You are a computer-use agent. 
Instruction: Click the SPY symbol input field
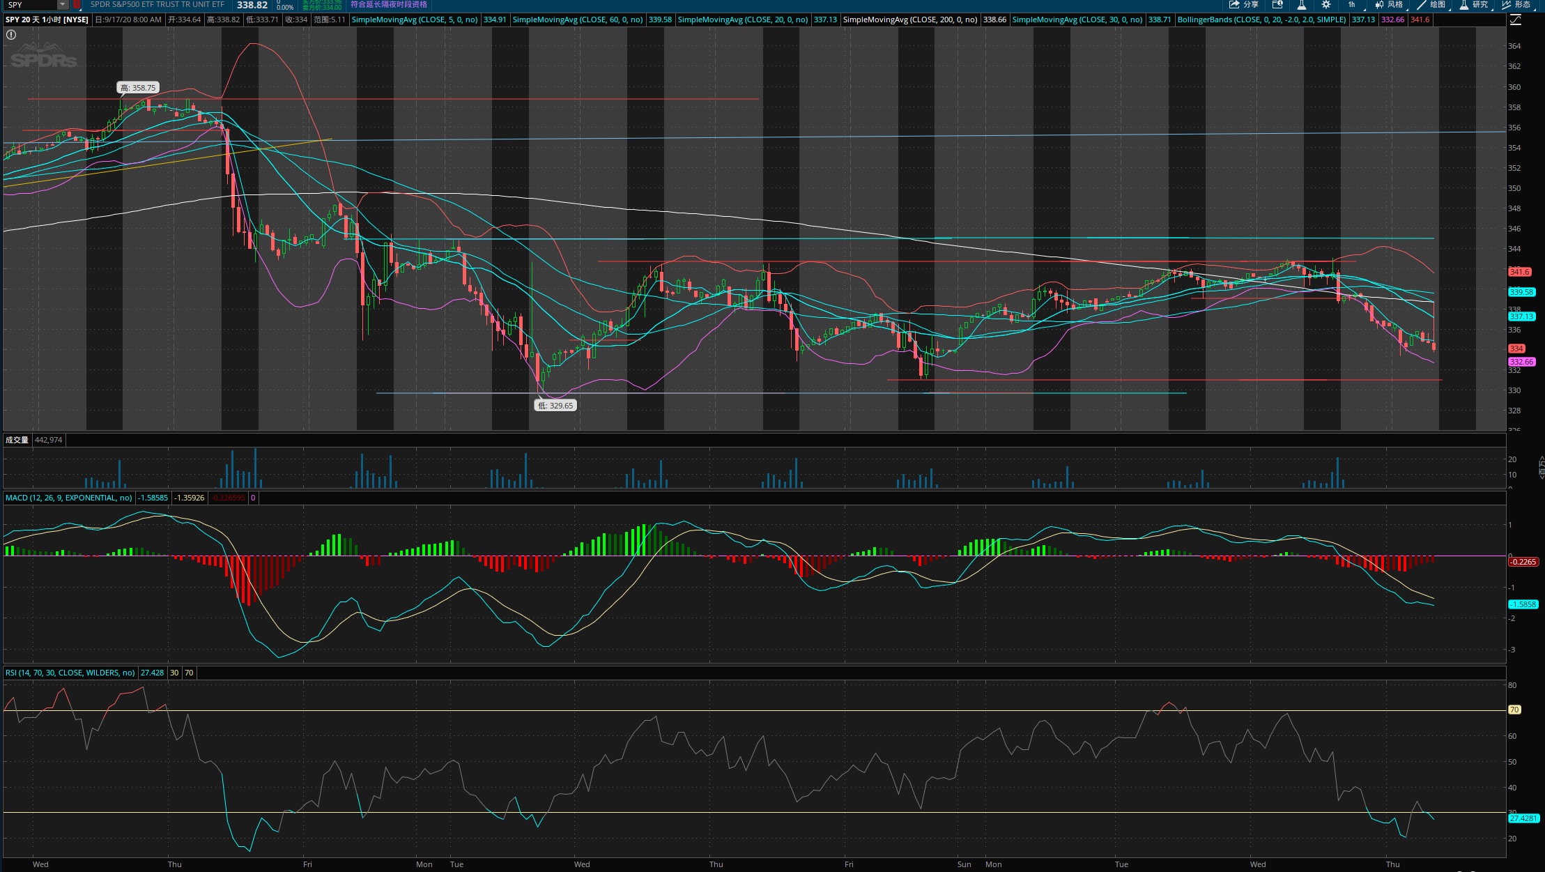pos(31,5)
